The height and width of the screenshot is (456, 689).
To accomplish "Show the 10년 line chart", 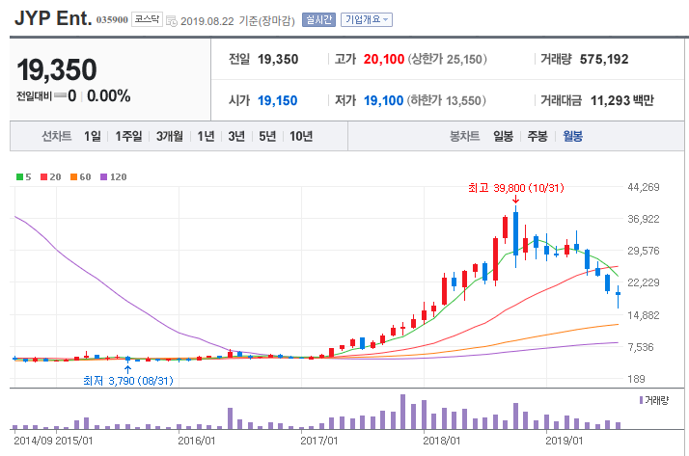I will pos(300,137).
